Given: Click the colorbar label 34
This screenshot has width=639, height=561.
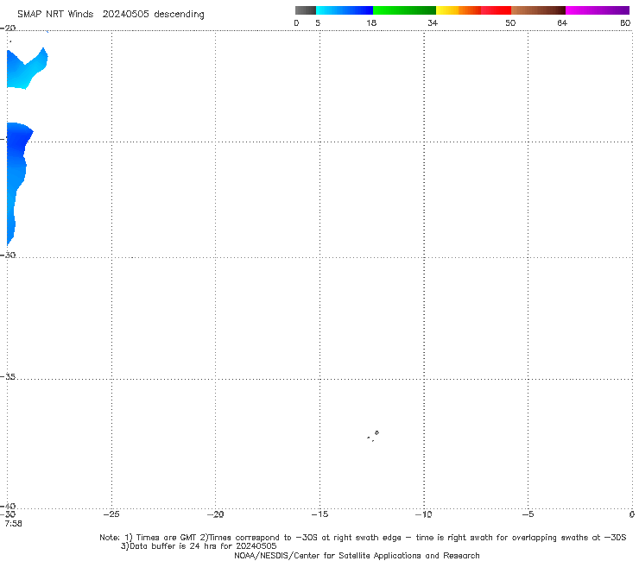Looking at the screenshot, I should point(433,22).
